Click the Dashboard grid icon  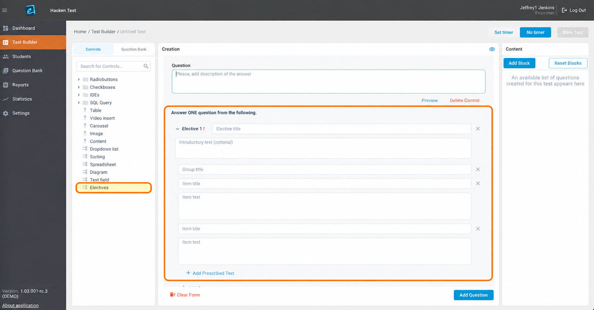5,28
